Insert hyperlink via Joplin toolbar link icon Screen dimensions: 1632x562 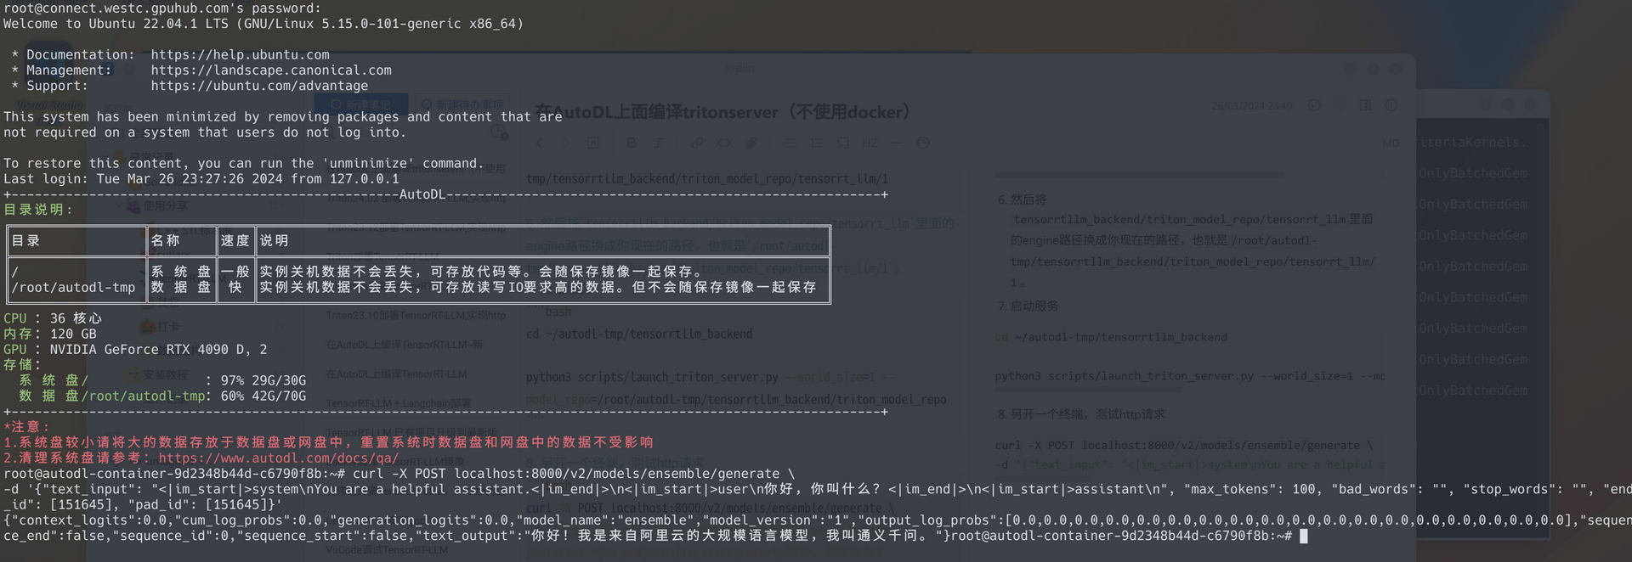(x=697, y=143)
